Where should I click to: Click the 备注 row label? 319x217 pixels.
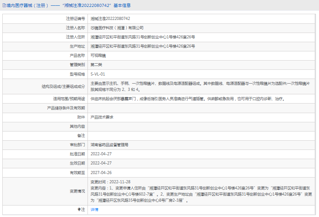[81, 135]
